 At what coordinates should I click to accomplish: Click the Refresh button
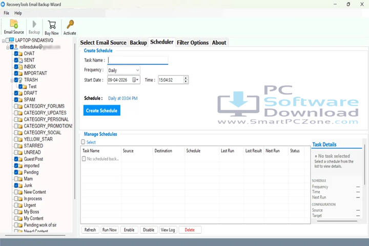click(90, 230)
